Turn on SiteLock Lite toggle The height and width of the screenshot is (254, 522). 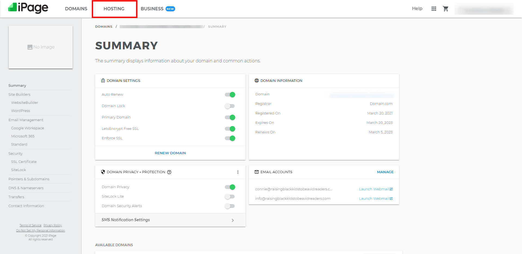(x=230, y=197)
